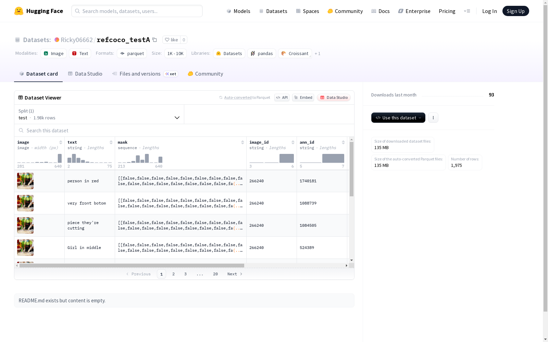Click the ann_id value 524389
The width and height of the screenshot is (548, 342).
(x=307, y=248)
